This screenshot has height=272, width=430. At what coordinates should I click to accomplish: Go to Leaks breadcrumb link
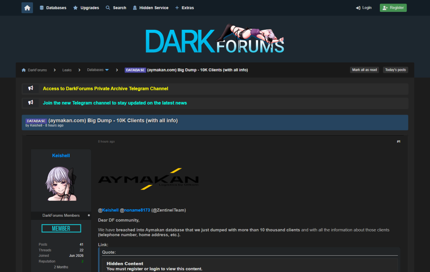pos(67,70)
